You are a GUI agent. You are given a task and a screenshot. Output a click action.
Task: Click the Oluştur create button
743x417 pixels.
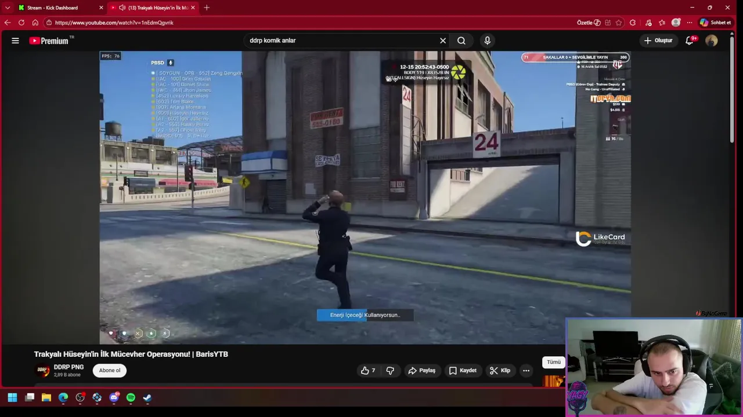(658, 41)
